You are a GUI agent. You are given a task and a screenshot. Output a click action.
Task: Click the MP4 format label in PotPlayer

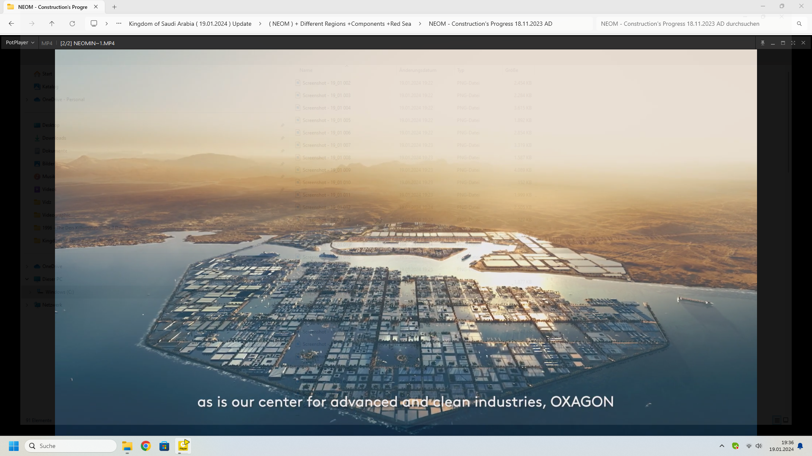point(47,43)
